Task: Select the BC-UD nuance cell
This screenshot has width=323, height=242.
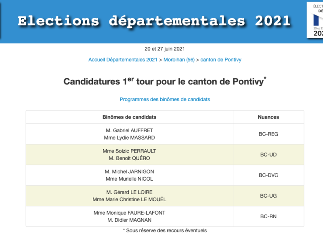Action: (x=268, y=154)
